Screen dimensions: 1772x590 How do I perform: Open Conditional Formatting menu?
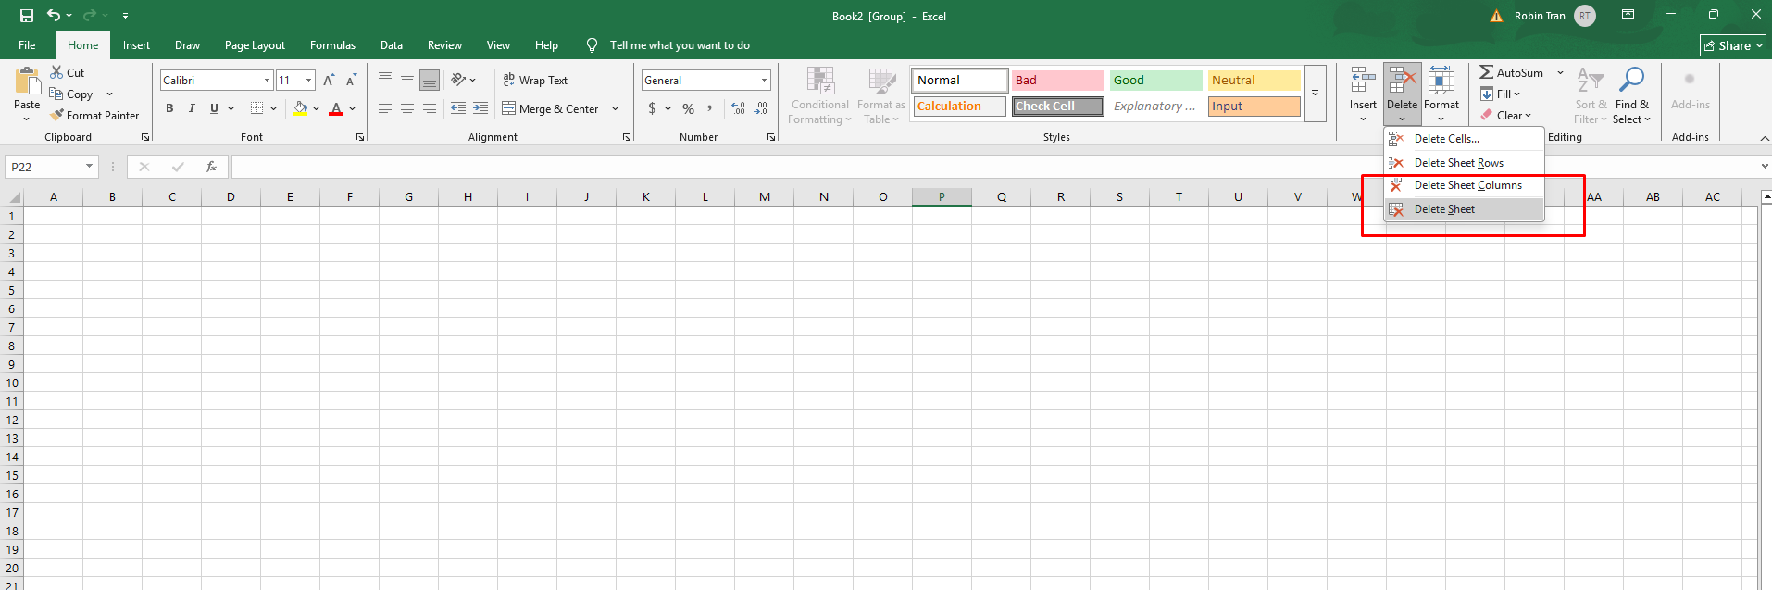point(819,95)
